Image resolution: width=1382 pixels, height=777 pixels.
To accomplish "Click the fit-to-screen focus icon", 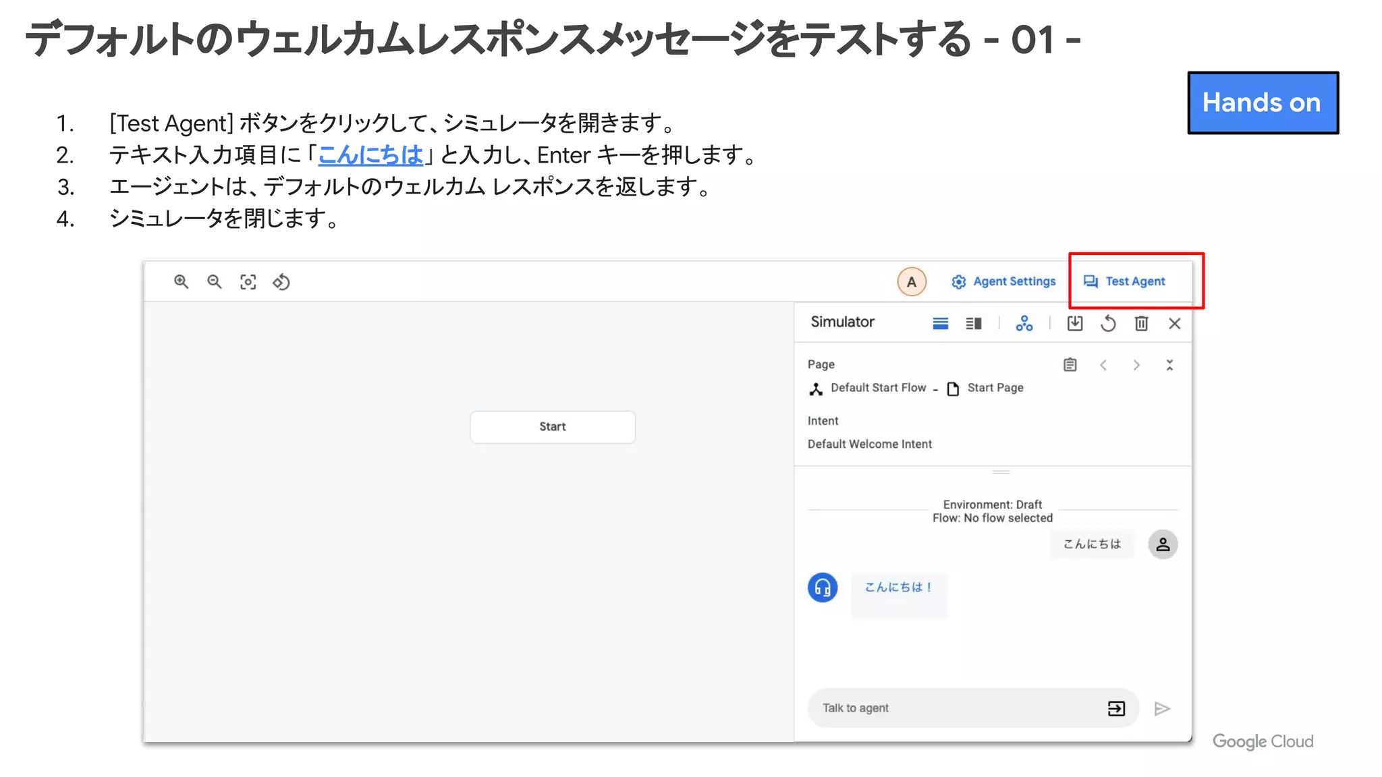I will 248,282.
